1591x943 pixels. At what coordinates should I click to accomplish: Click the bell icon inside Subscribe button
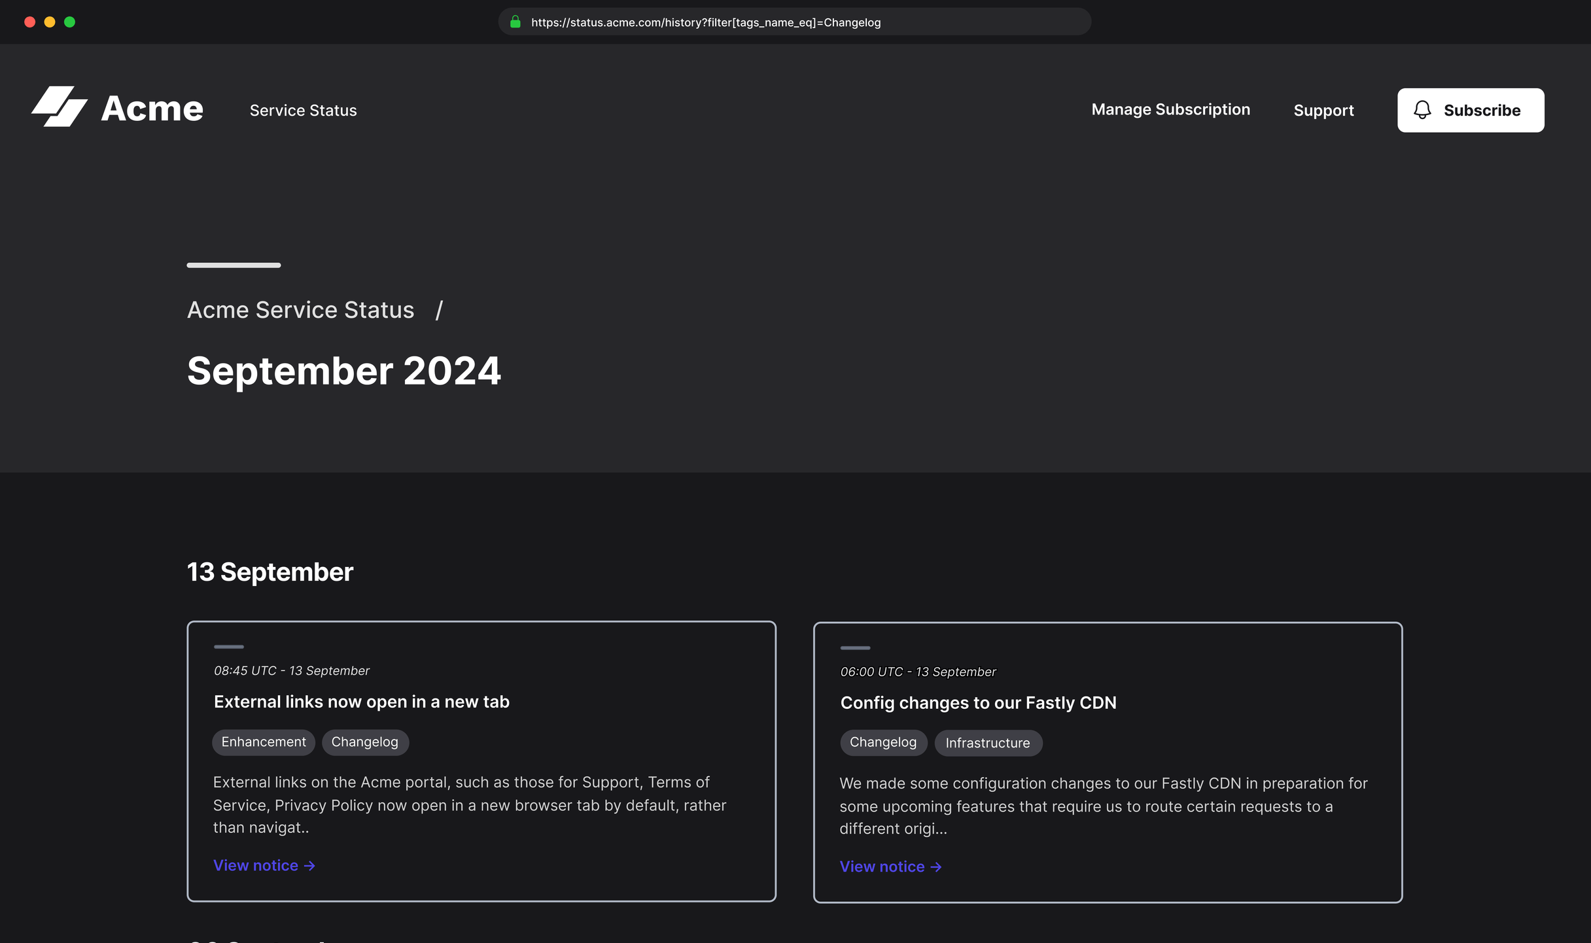pos(1422,110)
